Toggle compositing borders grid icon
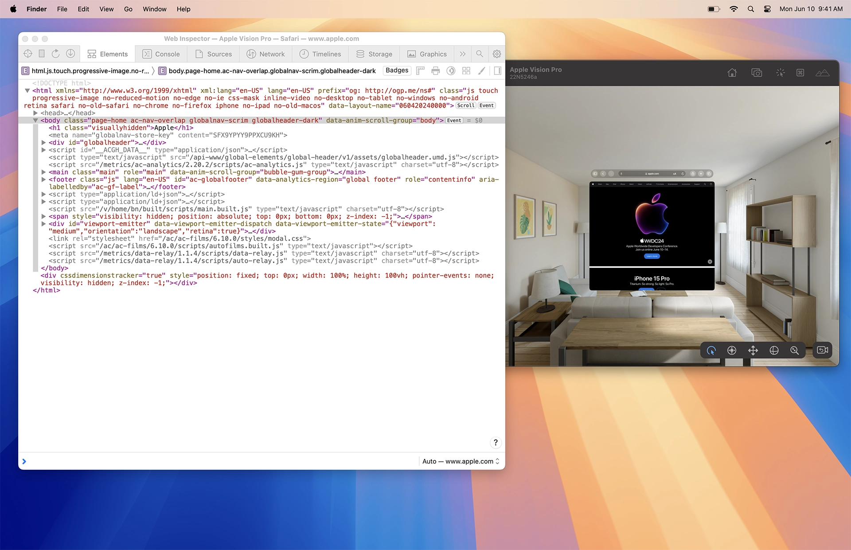851x550 pixels. tap(466, 70)
